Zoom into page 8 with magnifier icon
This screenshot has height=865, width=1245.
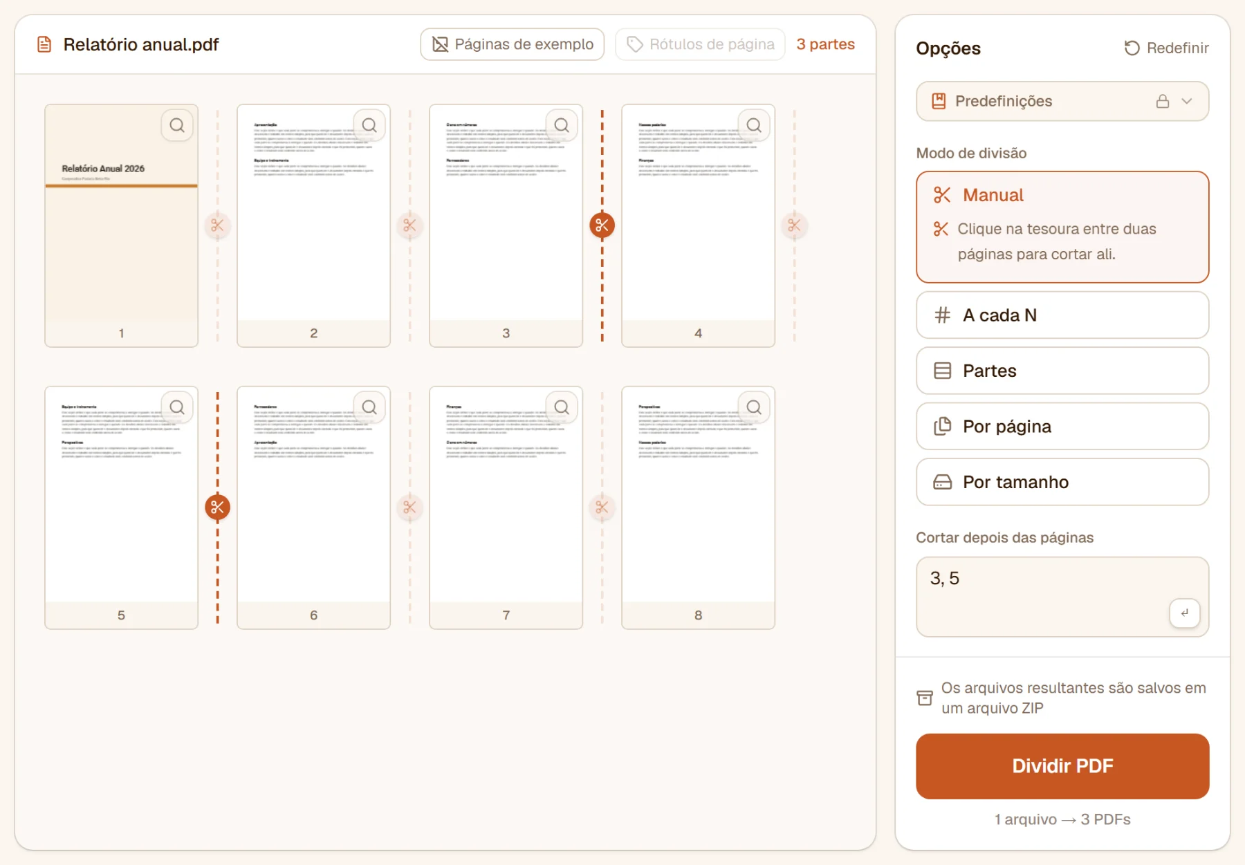coord(754,407)
